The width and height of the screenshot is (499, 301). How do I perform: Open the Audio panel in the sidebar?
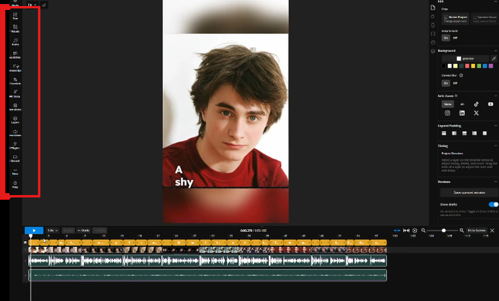click(15, 42)
